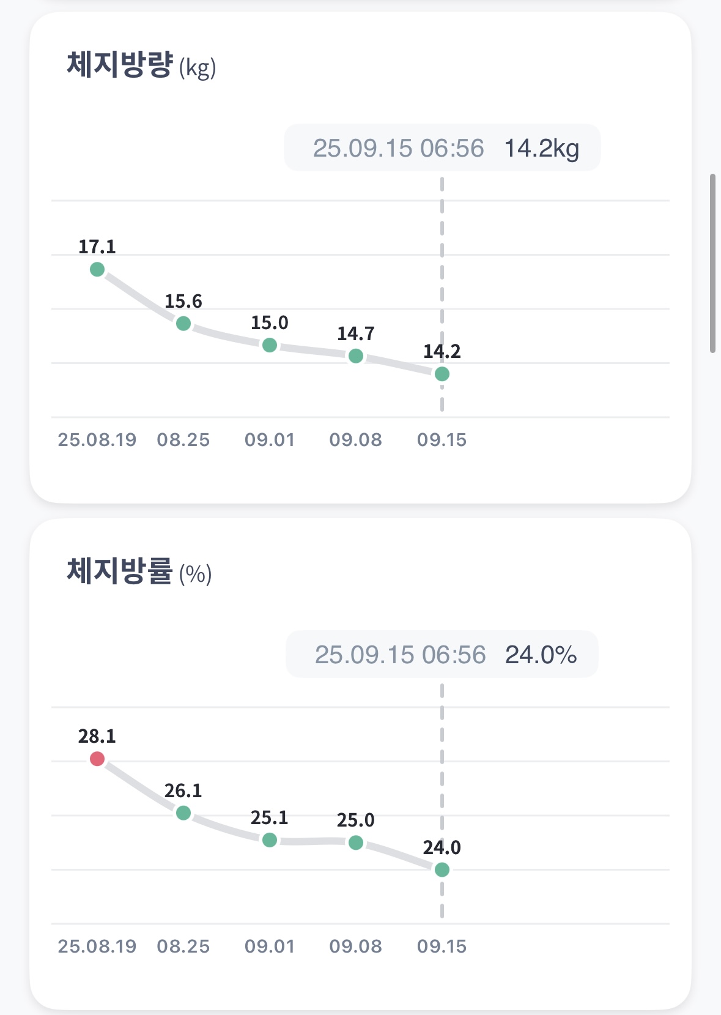This screenshot has height=1015, width=721.
Task: Tap the 15.0 data point dot
Action: (270, 345)
